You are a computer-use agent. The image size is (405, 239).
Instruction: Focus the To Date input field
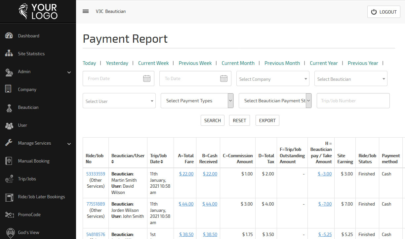pyautogui.click(x=195, y=78)
